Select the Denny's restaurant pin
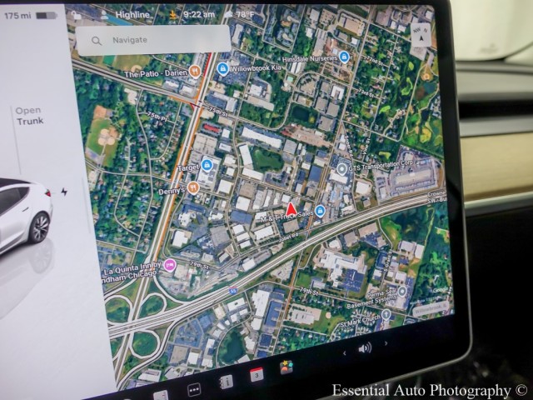Image resolution: width=533 pixels, height=400 pixels. tap(193, 187)
